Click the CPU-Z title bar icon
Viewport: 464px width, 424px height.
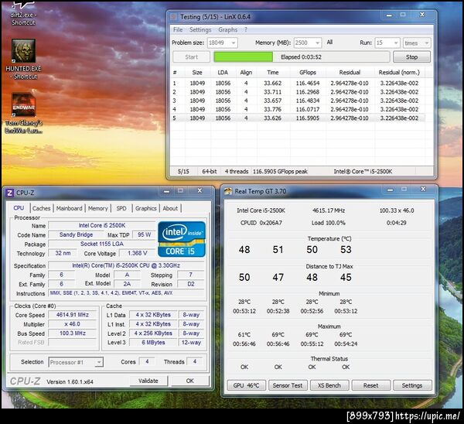coord(9,193)
